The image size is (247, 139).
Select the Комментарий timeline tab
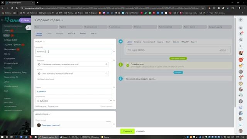[149, 42]
